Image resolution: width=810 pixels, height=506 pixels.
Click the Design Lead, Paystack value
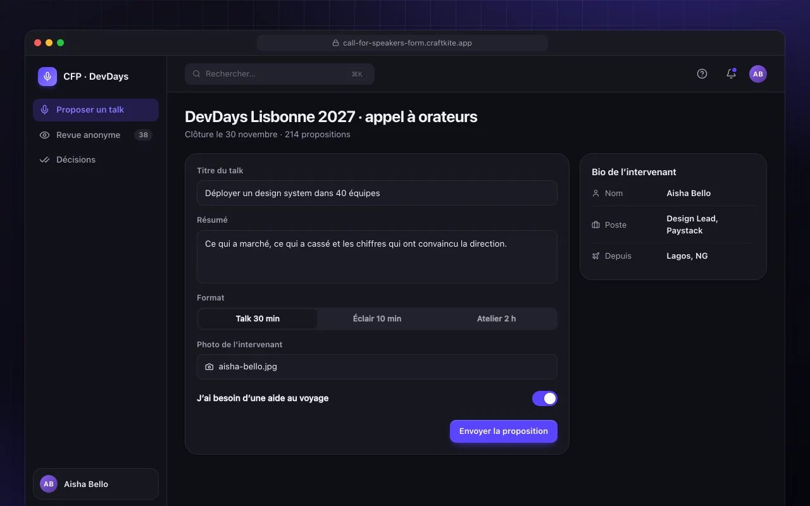pyautogui.click(x=692, y=225)
